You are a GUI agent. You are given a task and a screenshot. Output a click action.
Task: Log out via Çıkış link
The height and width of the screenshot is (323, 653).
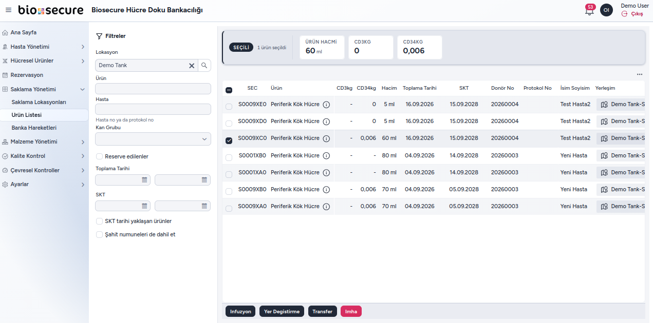pyautogui.click(x=632, y=14)
